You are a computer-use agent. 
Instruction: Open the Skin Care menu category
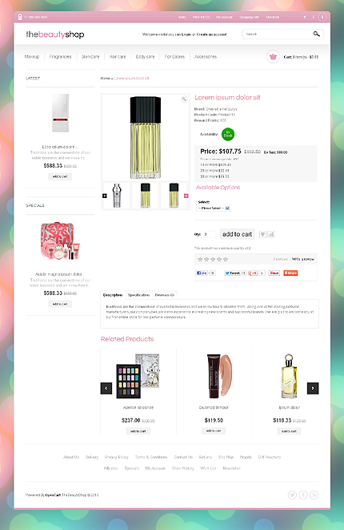[90, 57]
